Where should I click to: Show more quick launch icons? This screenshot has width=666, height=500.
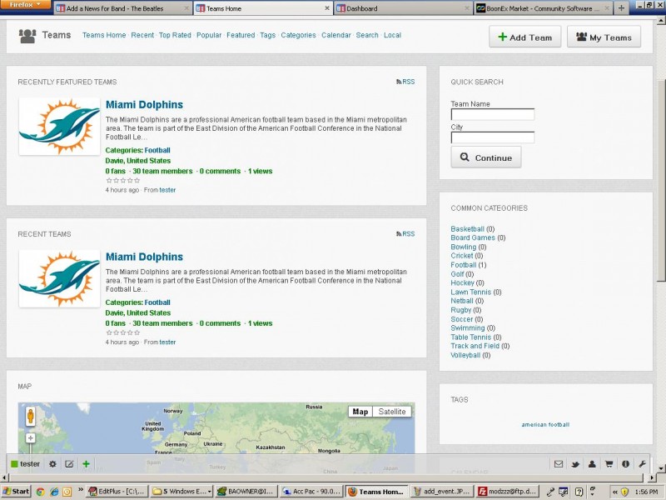81,490
